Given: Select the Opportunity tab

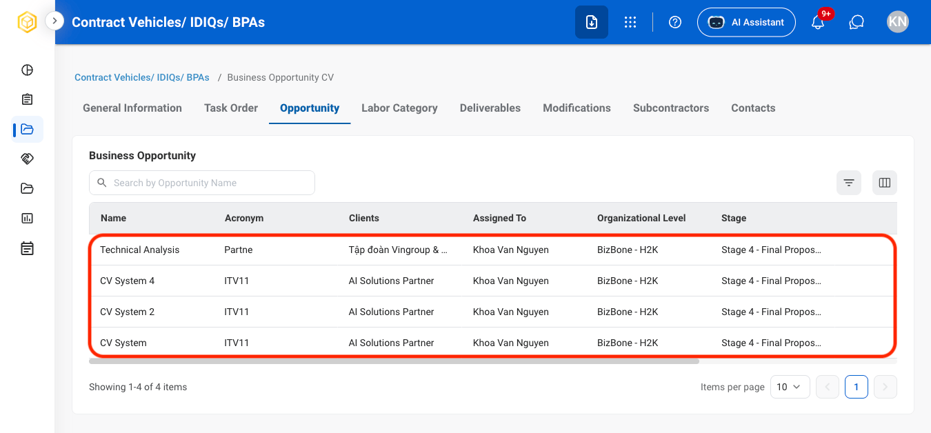Looking at the screenshot, I should [310, 108].
